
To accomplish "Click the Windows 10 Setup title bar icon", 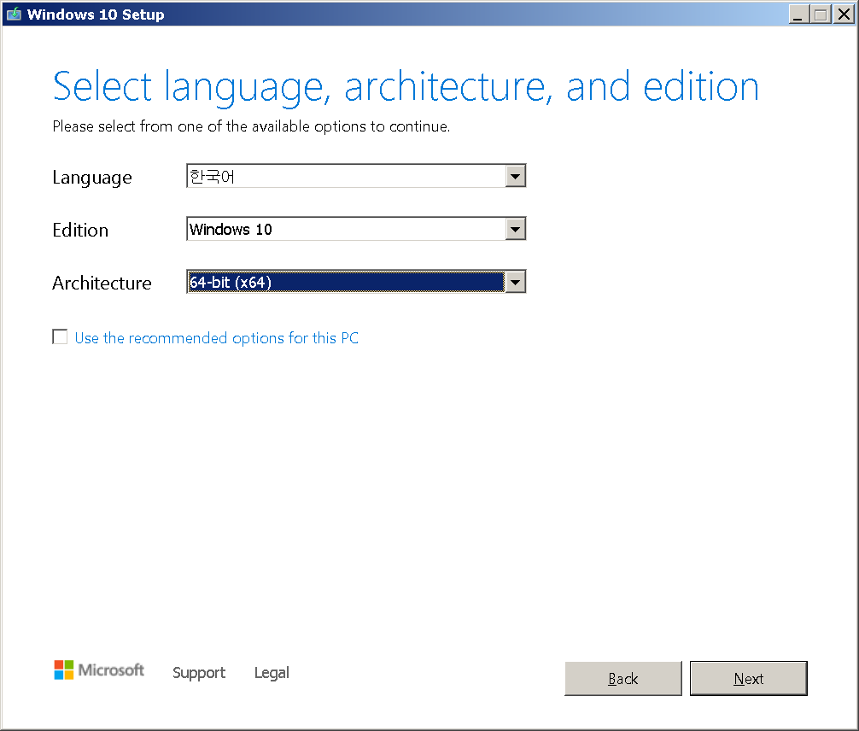I will point(14,14).
